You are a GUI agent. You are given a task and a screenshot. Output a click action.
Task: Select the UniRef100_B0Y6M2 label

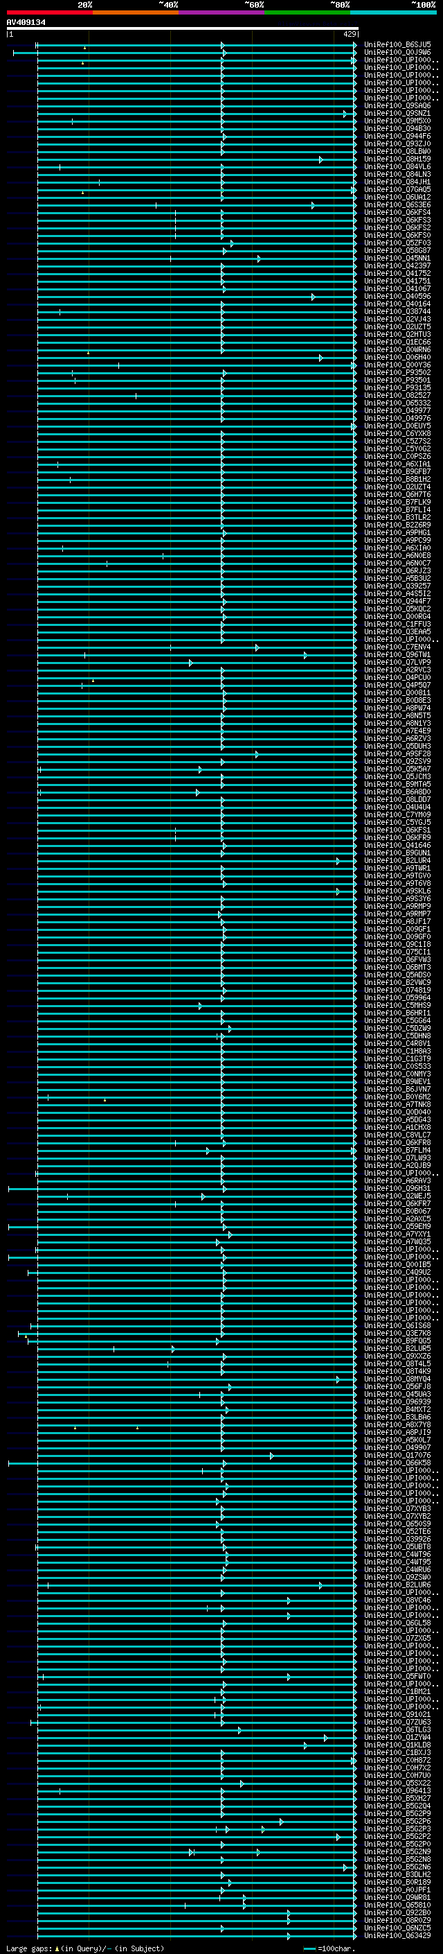397,1097
